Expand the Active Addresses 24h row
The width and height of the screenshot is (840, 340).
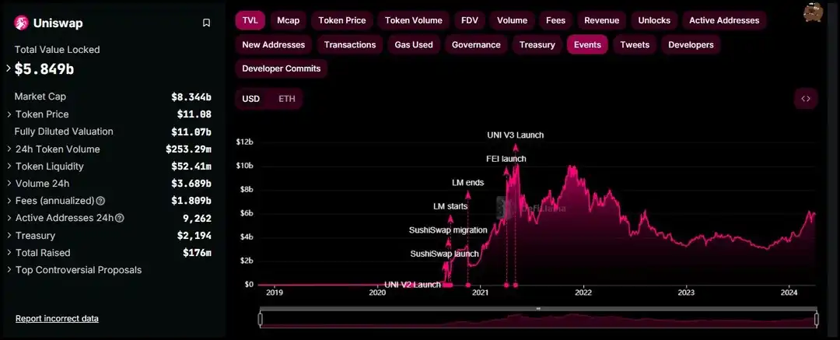click(9, 219)
